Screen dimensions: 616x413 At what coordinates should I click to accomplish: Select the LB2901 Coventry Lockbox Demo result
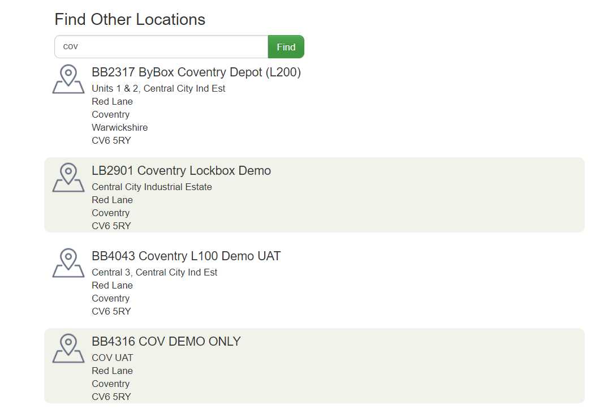(x=181, y=170)
